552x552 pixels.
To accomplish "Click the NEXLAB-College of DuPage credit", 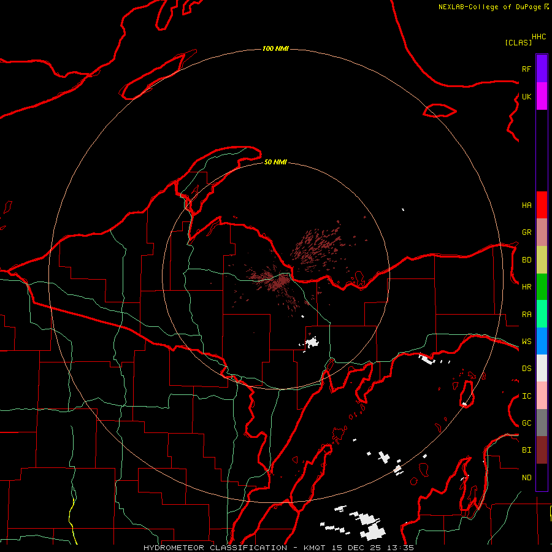I will (x=489, y=7).
